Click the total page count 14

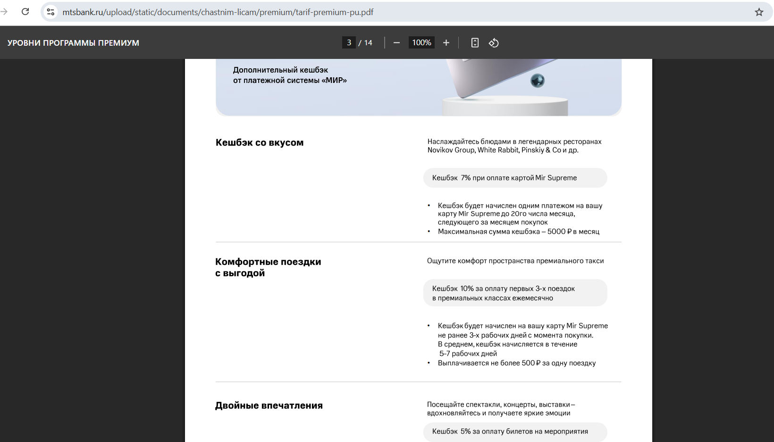pos(368,43)
